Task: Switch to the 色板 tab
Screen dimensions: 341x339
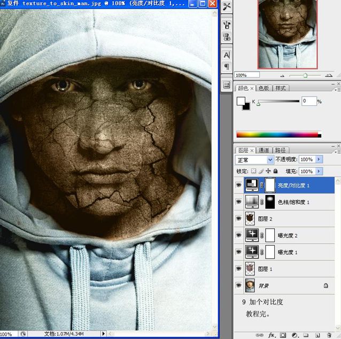Action: pyautogui.click(x=263, y=88)
